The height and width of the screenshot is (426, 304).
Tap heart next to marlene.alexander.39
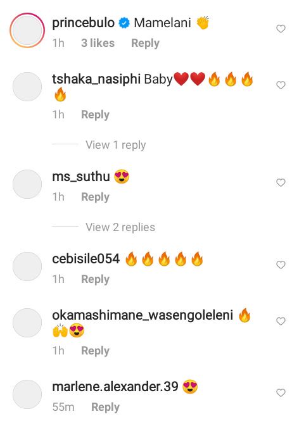[281, 392]
